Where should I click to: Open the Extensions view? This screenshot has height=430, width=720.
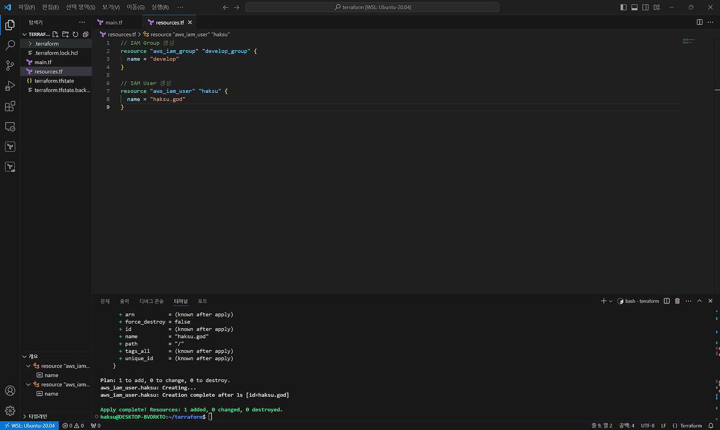(x=10, y=106)
